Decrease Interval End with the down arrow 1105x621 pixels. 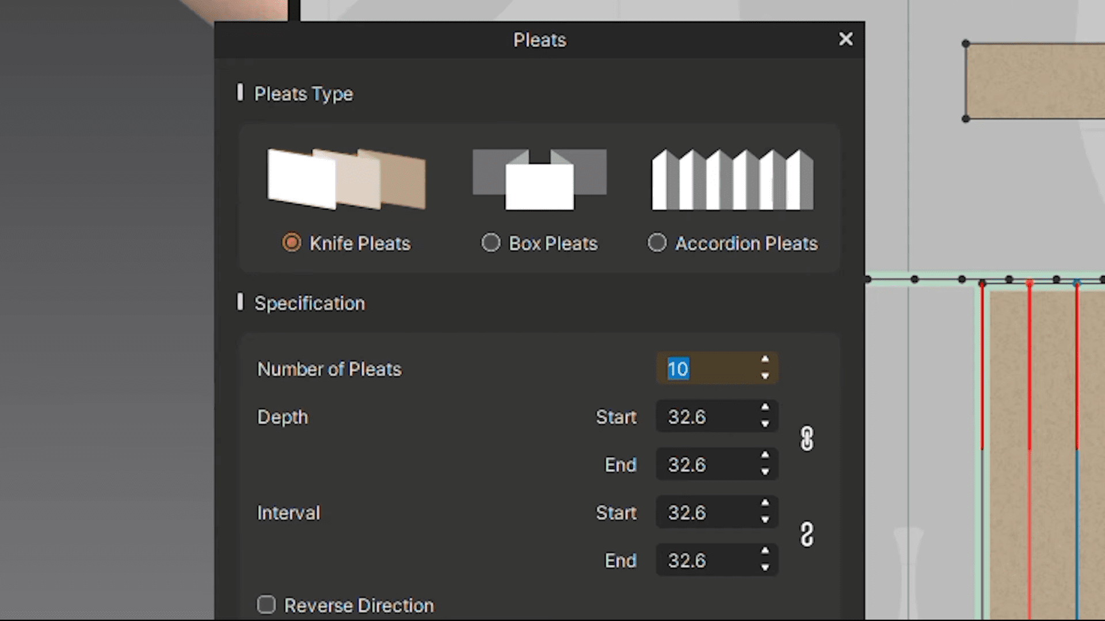point(765,568)
